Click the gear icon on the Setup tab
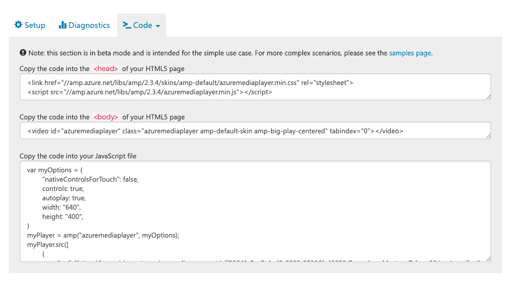The height and width of the screenshot is (283, 515). point(18,25)
